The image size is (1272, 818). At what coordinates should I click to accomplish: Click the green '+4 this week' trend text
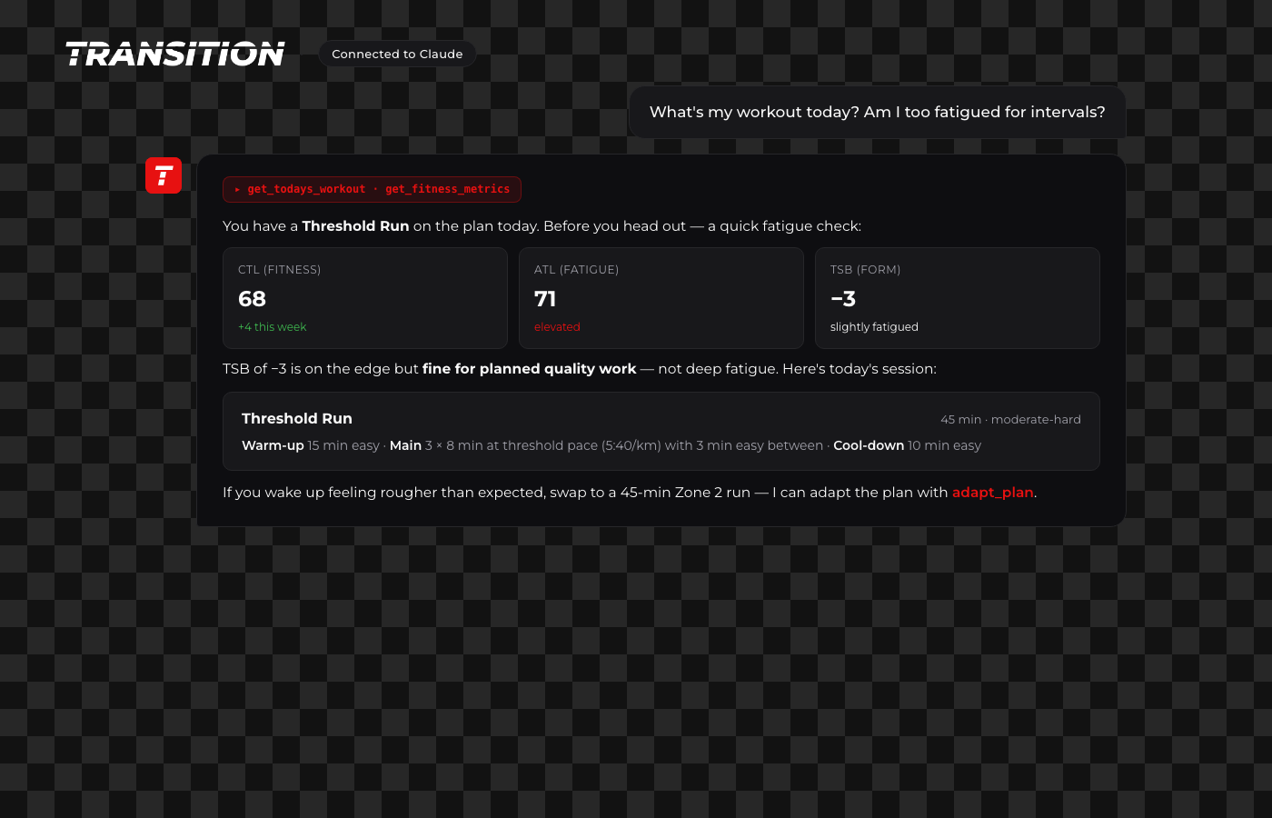click(272, 327)
